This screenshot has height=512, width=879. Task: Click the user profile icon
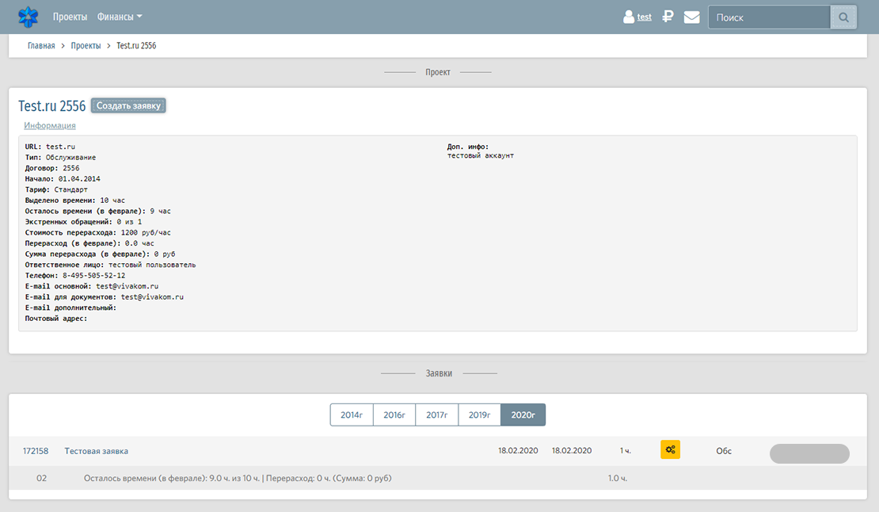point(629,17)
